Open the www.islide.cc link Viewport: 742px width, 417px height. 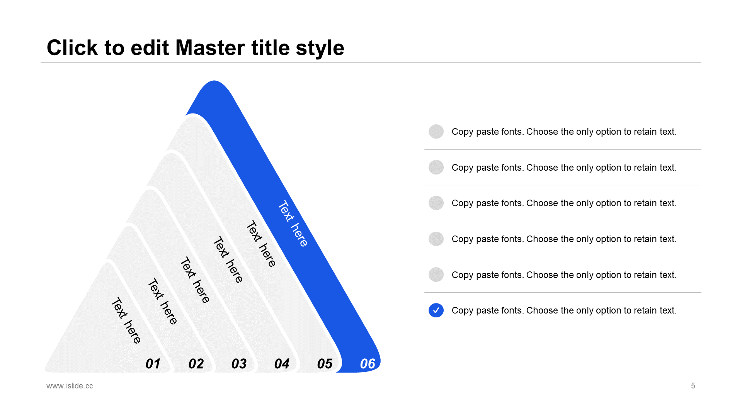tap(70, 386)
